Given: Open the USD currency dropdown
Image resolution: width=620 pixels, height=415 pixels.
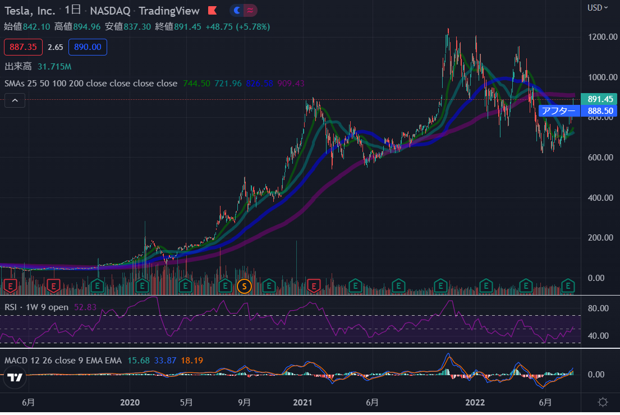Looking at the screenshot, I should click(598, 8).
